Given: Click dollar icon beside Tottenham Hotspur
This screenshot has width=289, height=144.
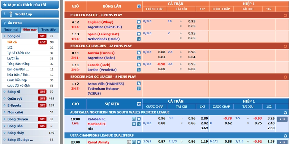Looking at the screenshot, I should 139,89.
